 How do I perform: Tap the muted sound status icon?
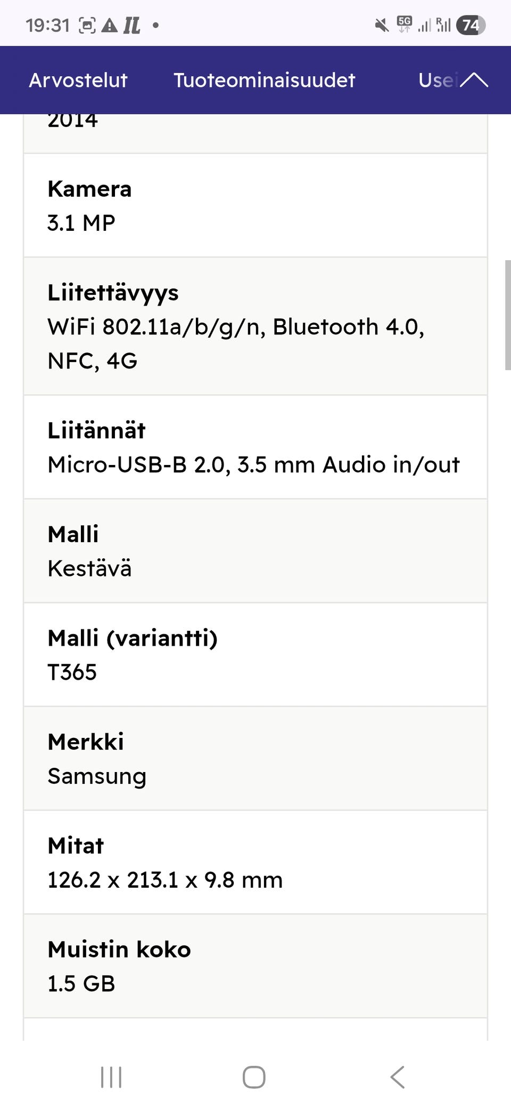tap(382, 25)
